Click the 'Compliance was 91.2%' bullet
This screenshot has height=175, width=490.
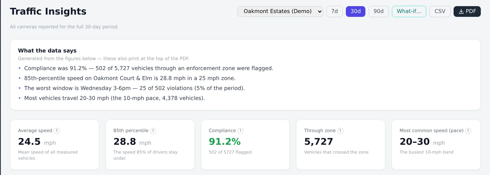coord(149,68)
